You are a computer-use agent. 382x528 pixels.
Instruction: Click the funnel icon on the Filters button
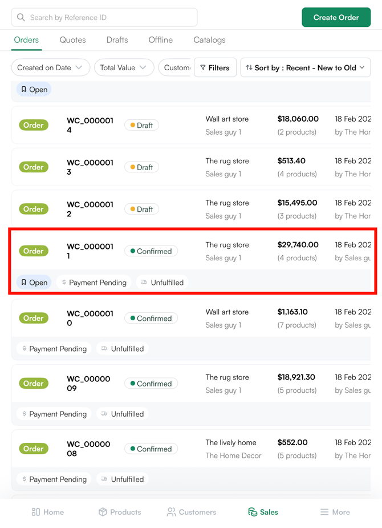pos(202,67)
